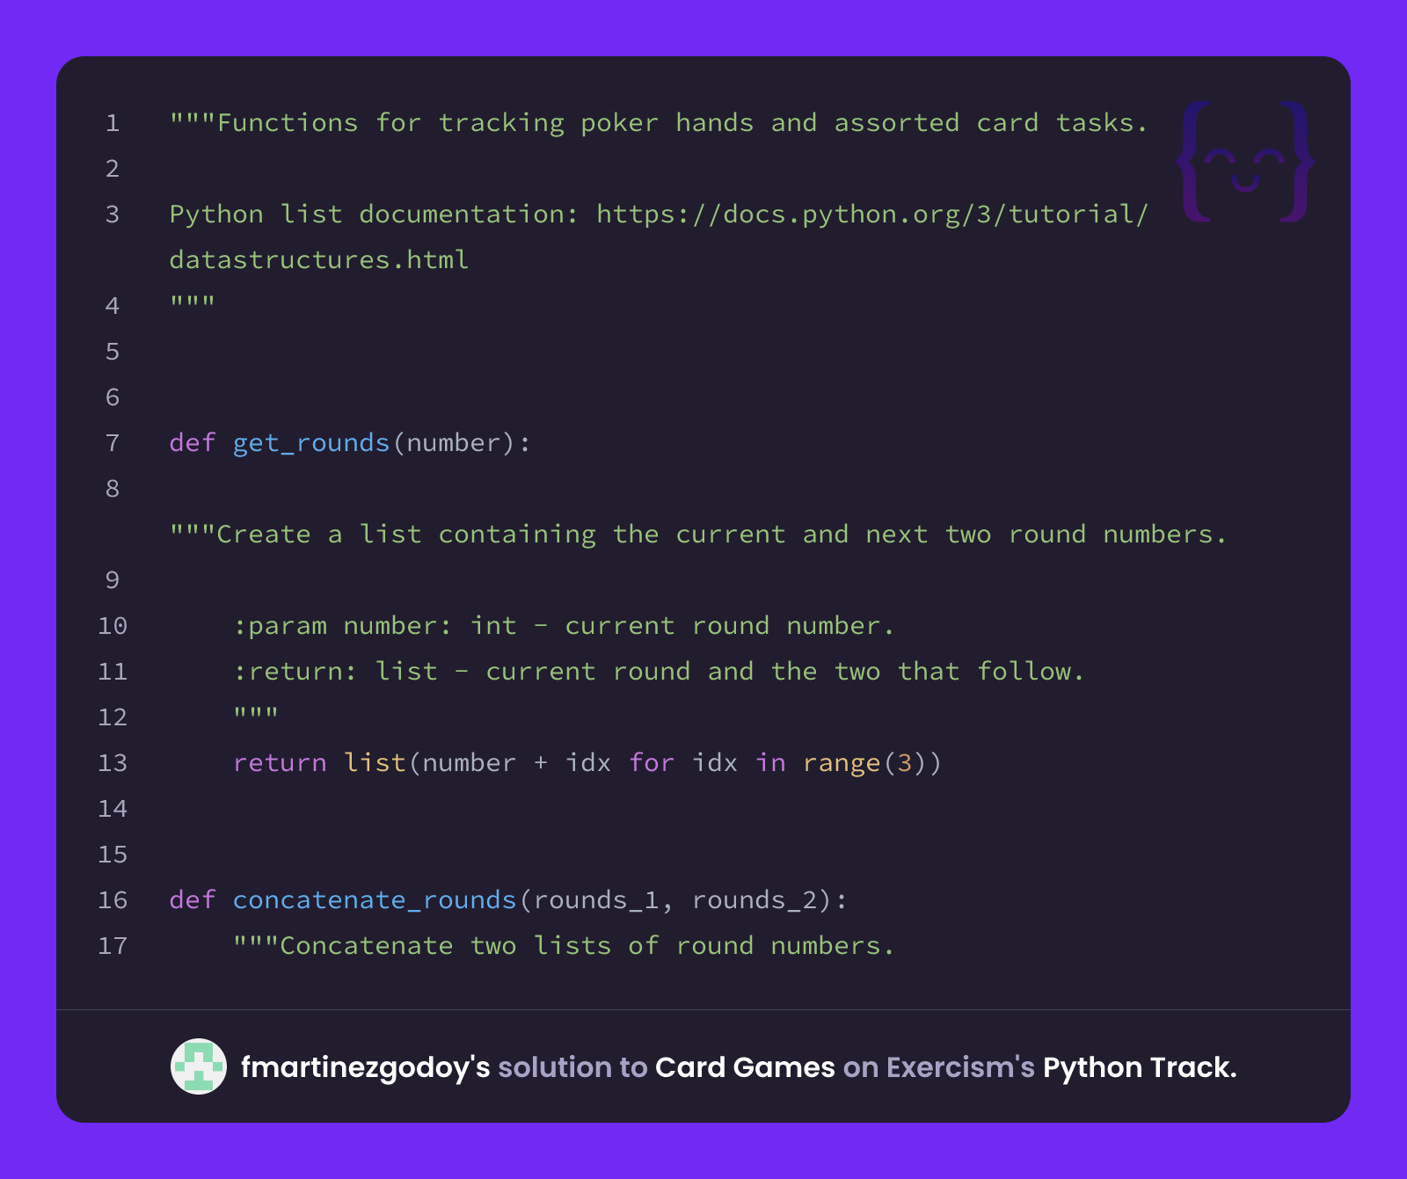Click the triple quotes on line 4

193,302
